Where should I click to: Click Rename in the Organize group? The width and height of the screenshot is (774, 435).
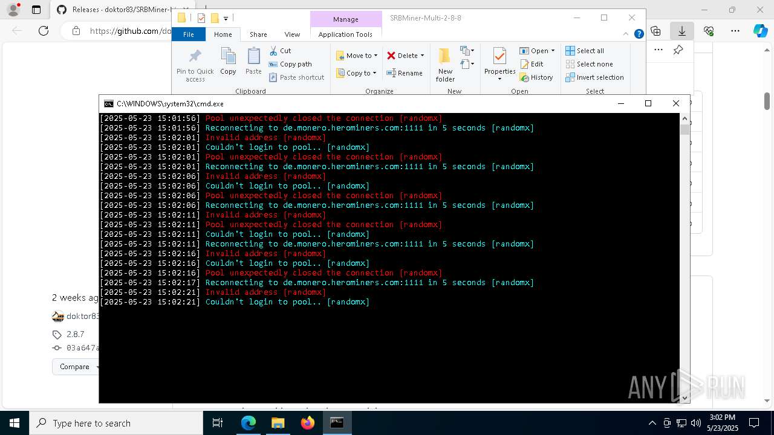click(x=405, y=73)
